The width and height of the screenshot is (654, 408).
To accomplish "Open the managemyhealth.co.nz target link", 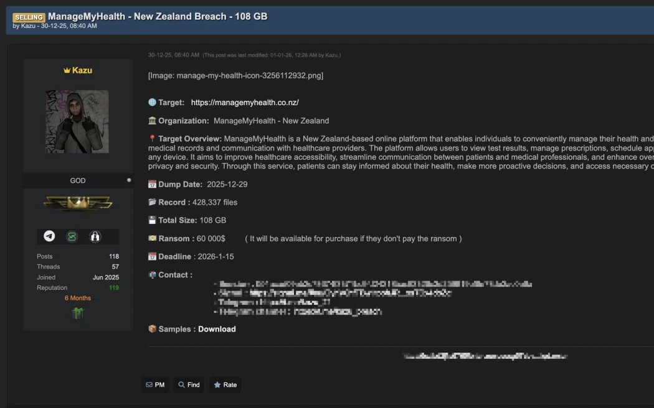I will 245,103.
